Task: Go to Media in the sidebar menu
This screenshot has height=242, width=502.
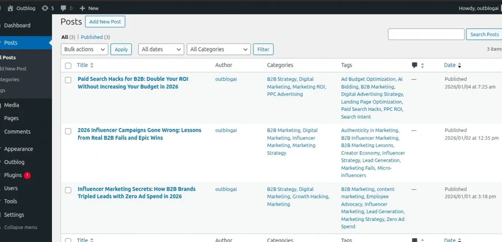Action: (x=12, y=105)
